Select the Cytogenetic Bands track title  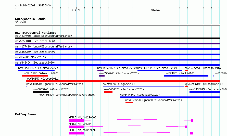click(x=30, y=19)
